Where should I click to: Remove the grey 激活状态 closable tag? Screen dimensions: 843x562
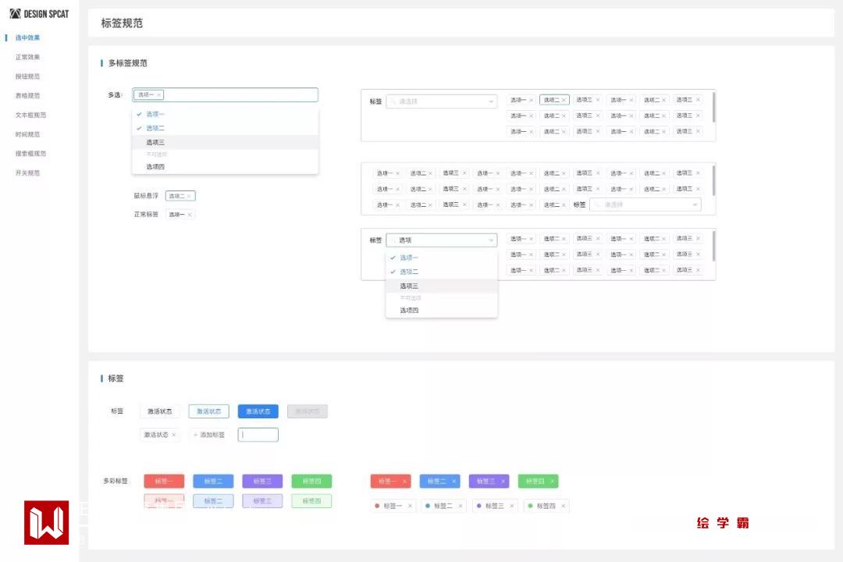pyautogui.click(x=173, y=435)
